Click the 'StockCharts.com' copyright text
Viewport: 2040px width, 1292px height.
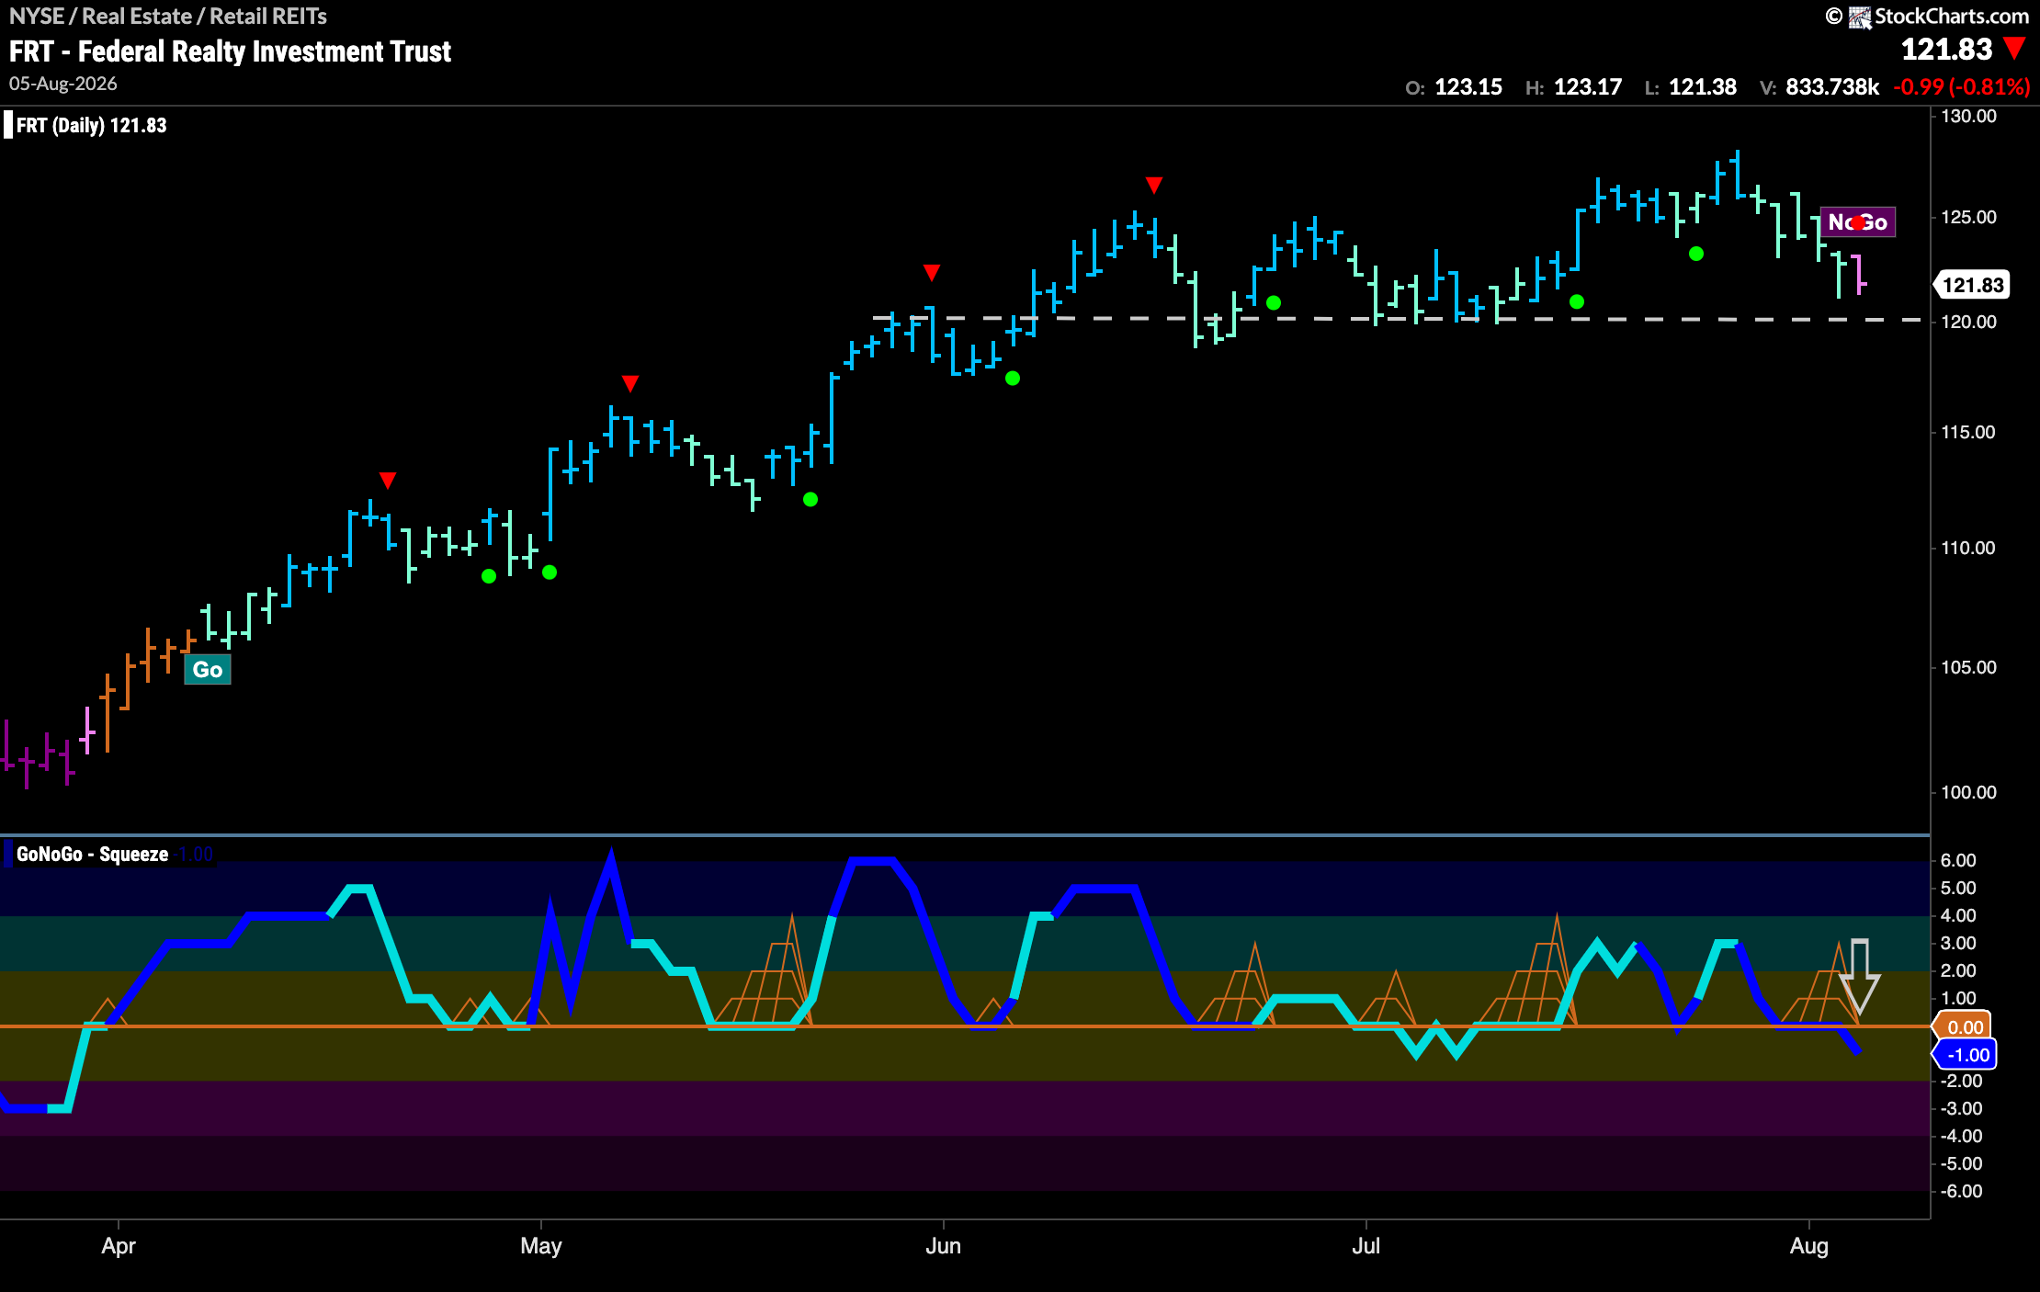click(1952, 17)
